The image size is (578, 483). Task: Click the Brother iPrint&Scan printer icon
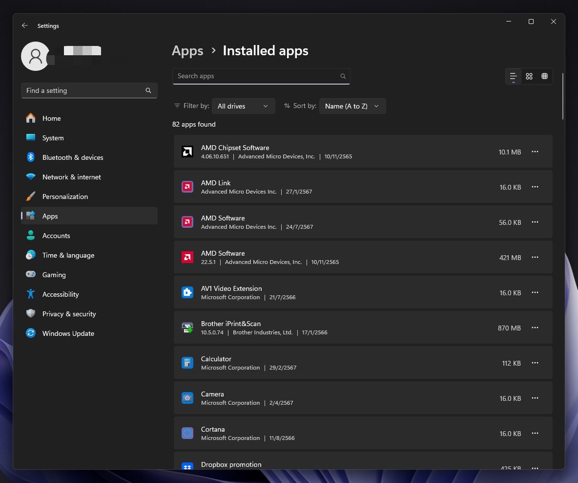[x=187, y=328]
